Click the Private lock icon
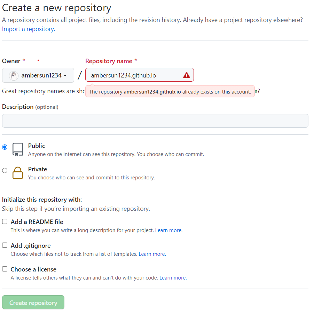This screenshot has height=320, width=314. [x=18, y=173]
